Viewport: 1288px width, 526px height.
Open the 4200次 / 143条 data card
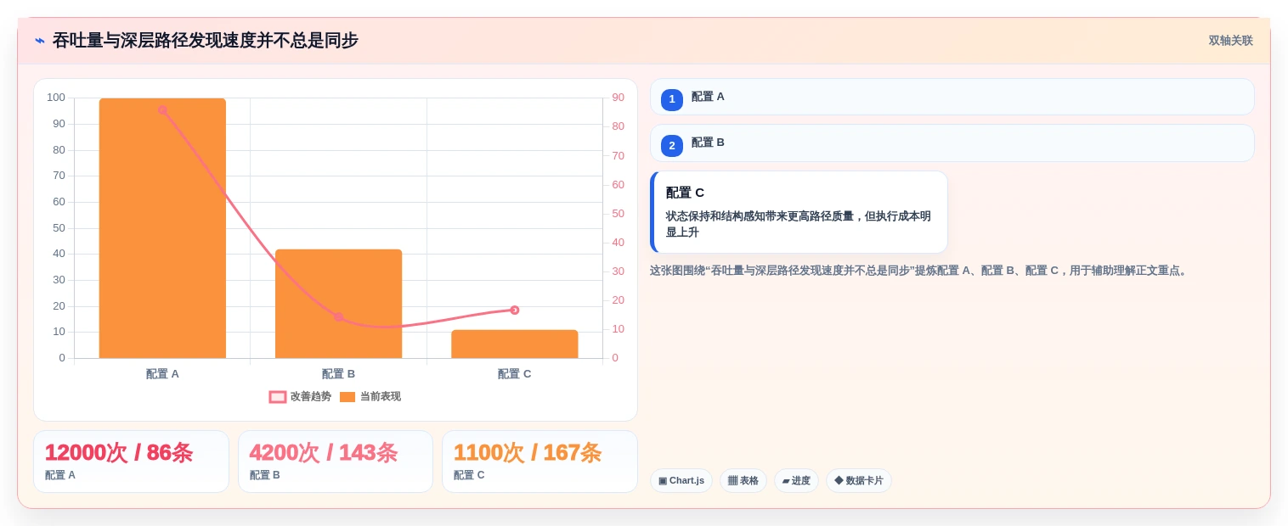(x=336, y=462)
